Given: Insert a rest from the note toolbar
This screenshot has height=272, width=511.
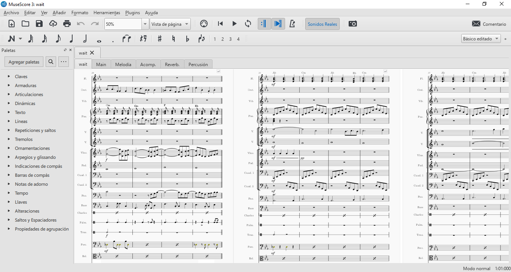Looking at the screenshot, I should (x=143, y=39).
